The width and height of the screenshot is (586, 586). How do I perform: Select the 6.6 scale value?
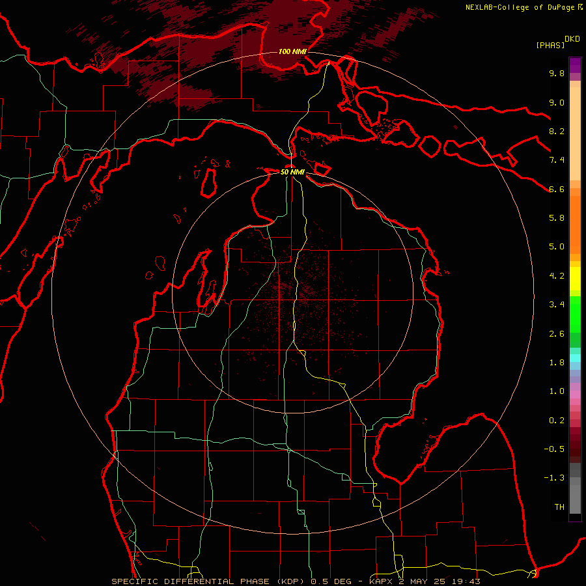[557, 189]
